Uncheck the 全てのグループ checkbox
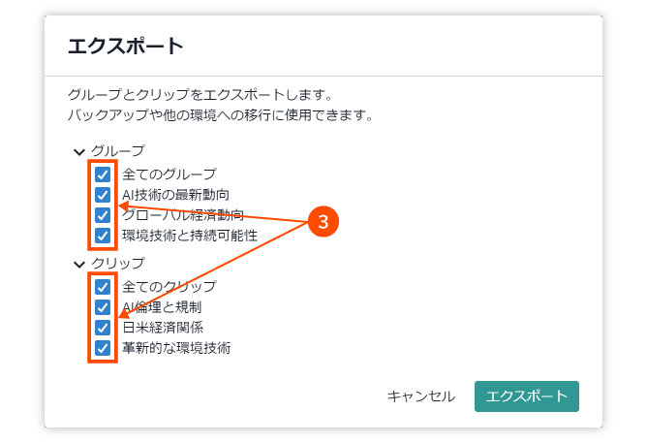Image resolution: width=647 pixels, height=443 pixels. click(x=103, y=174)
